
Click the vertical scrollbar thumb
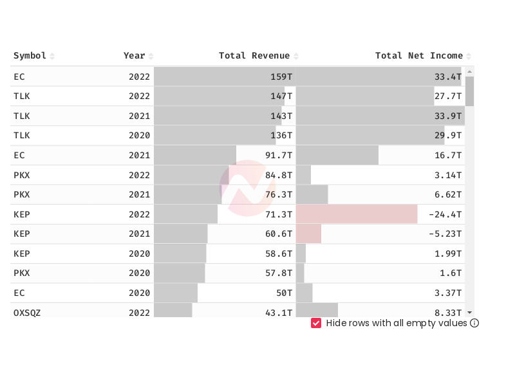coord(470,91)
